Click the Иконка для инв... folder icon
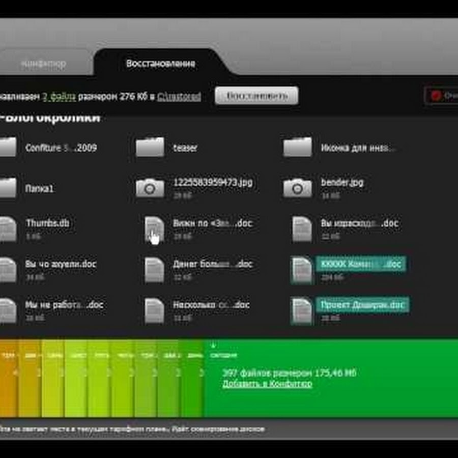The height and width of the screenshot is (458, 458). (298, 148)
